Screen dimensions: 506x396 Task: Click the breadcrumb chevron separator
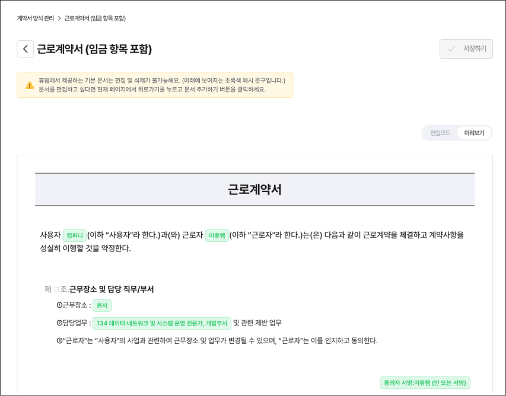[59, 18]
